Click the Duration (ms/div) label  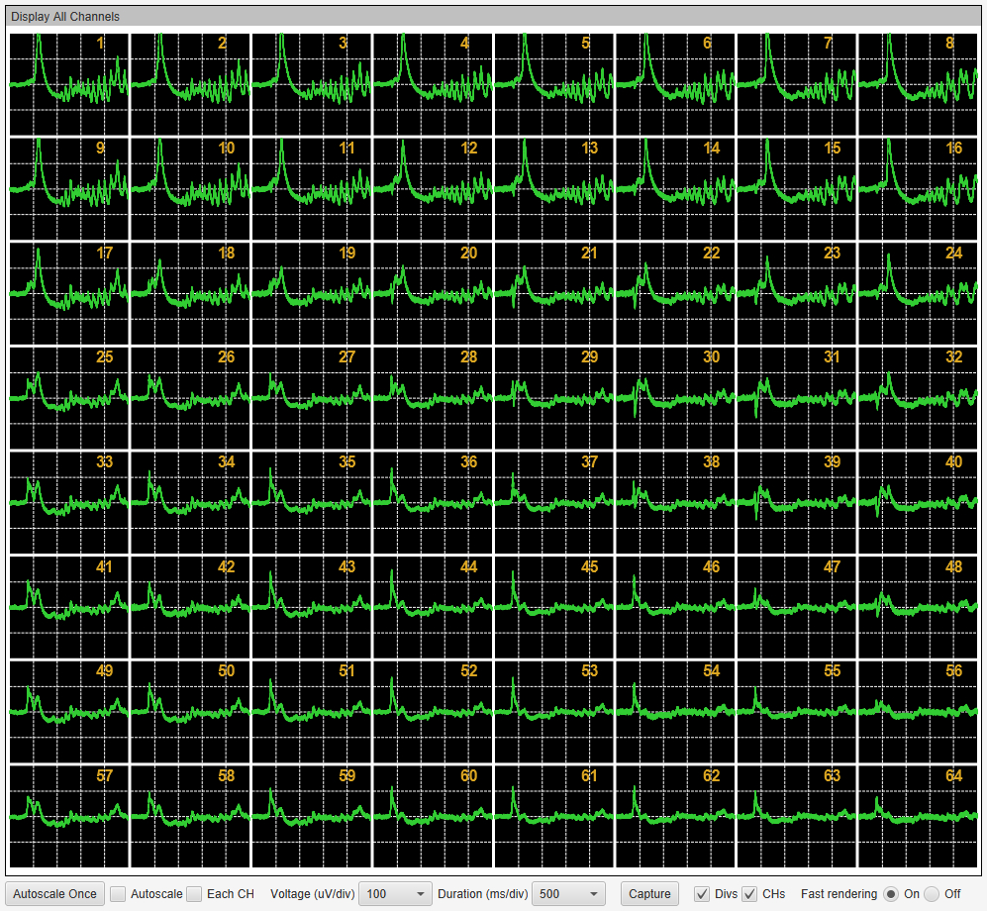tap(483, 894)
